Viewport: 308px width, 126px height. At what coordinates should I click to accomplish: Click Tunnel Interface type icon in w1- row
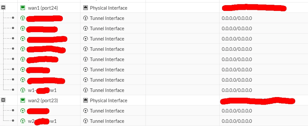[x=86, y=90]
